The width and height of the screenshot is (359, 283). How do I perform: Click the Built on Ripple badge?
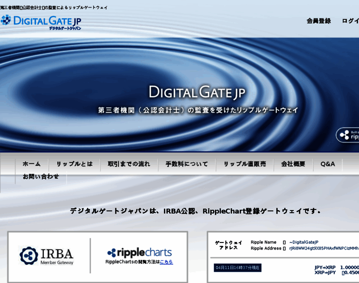[348, 135]
